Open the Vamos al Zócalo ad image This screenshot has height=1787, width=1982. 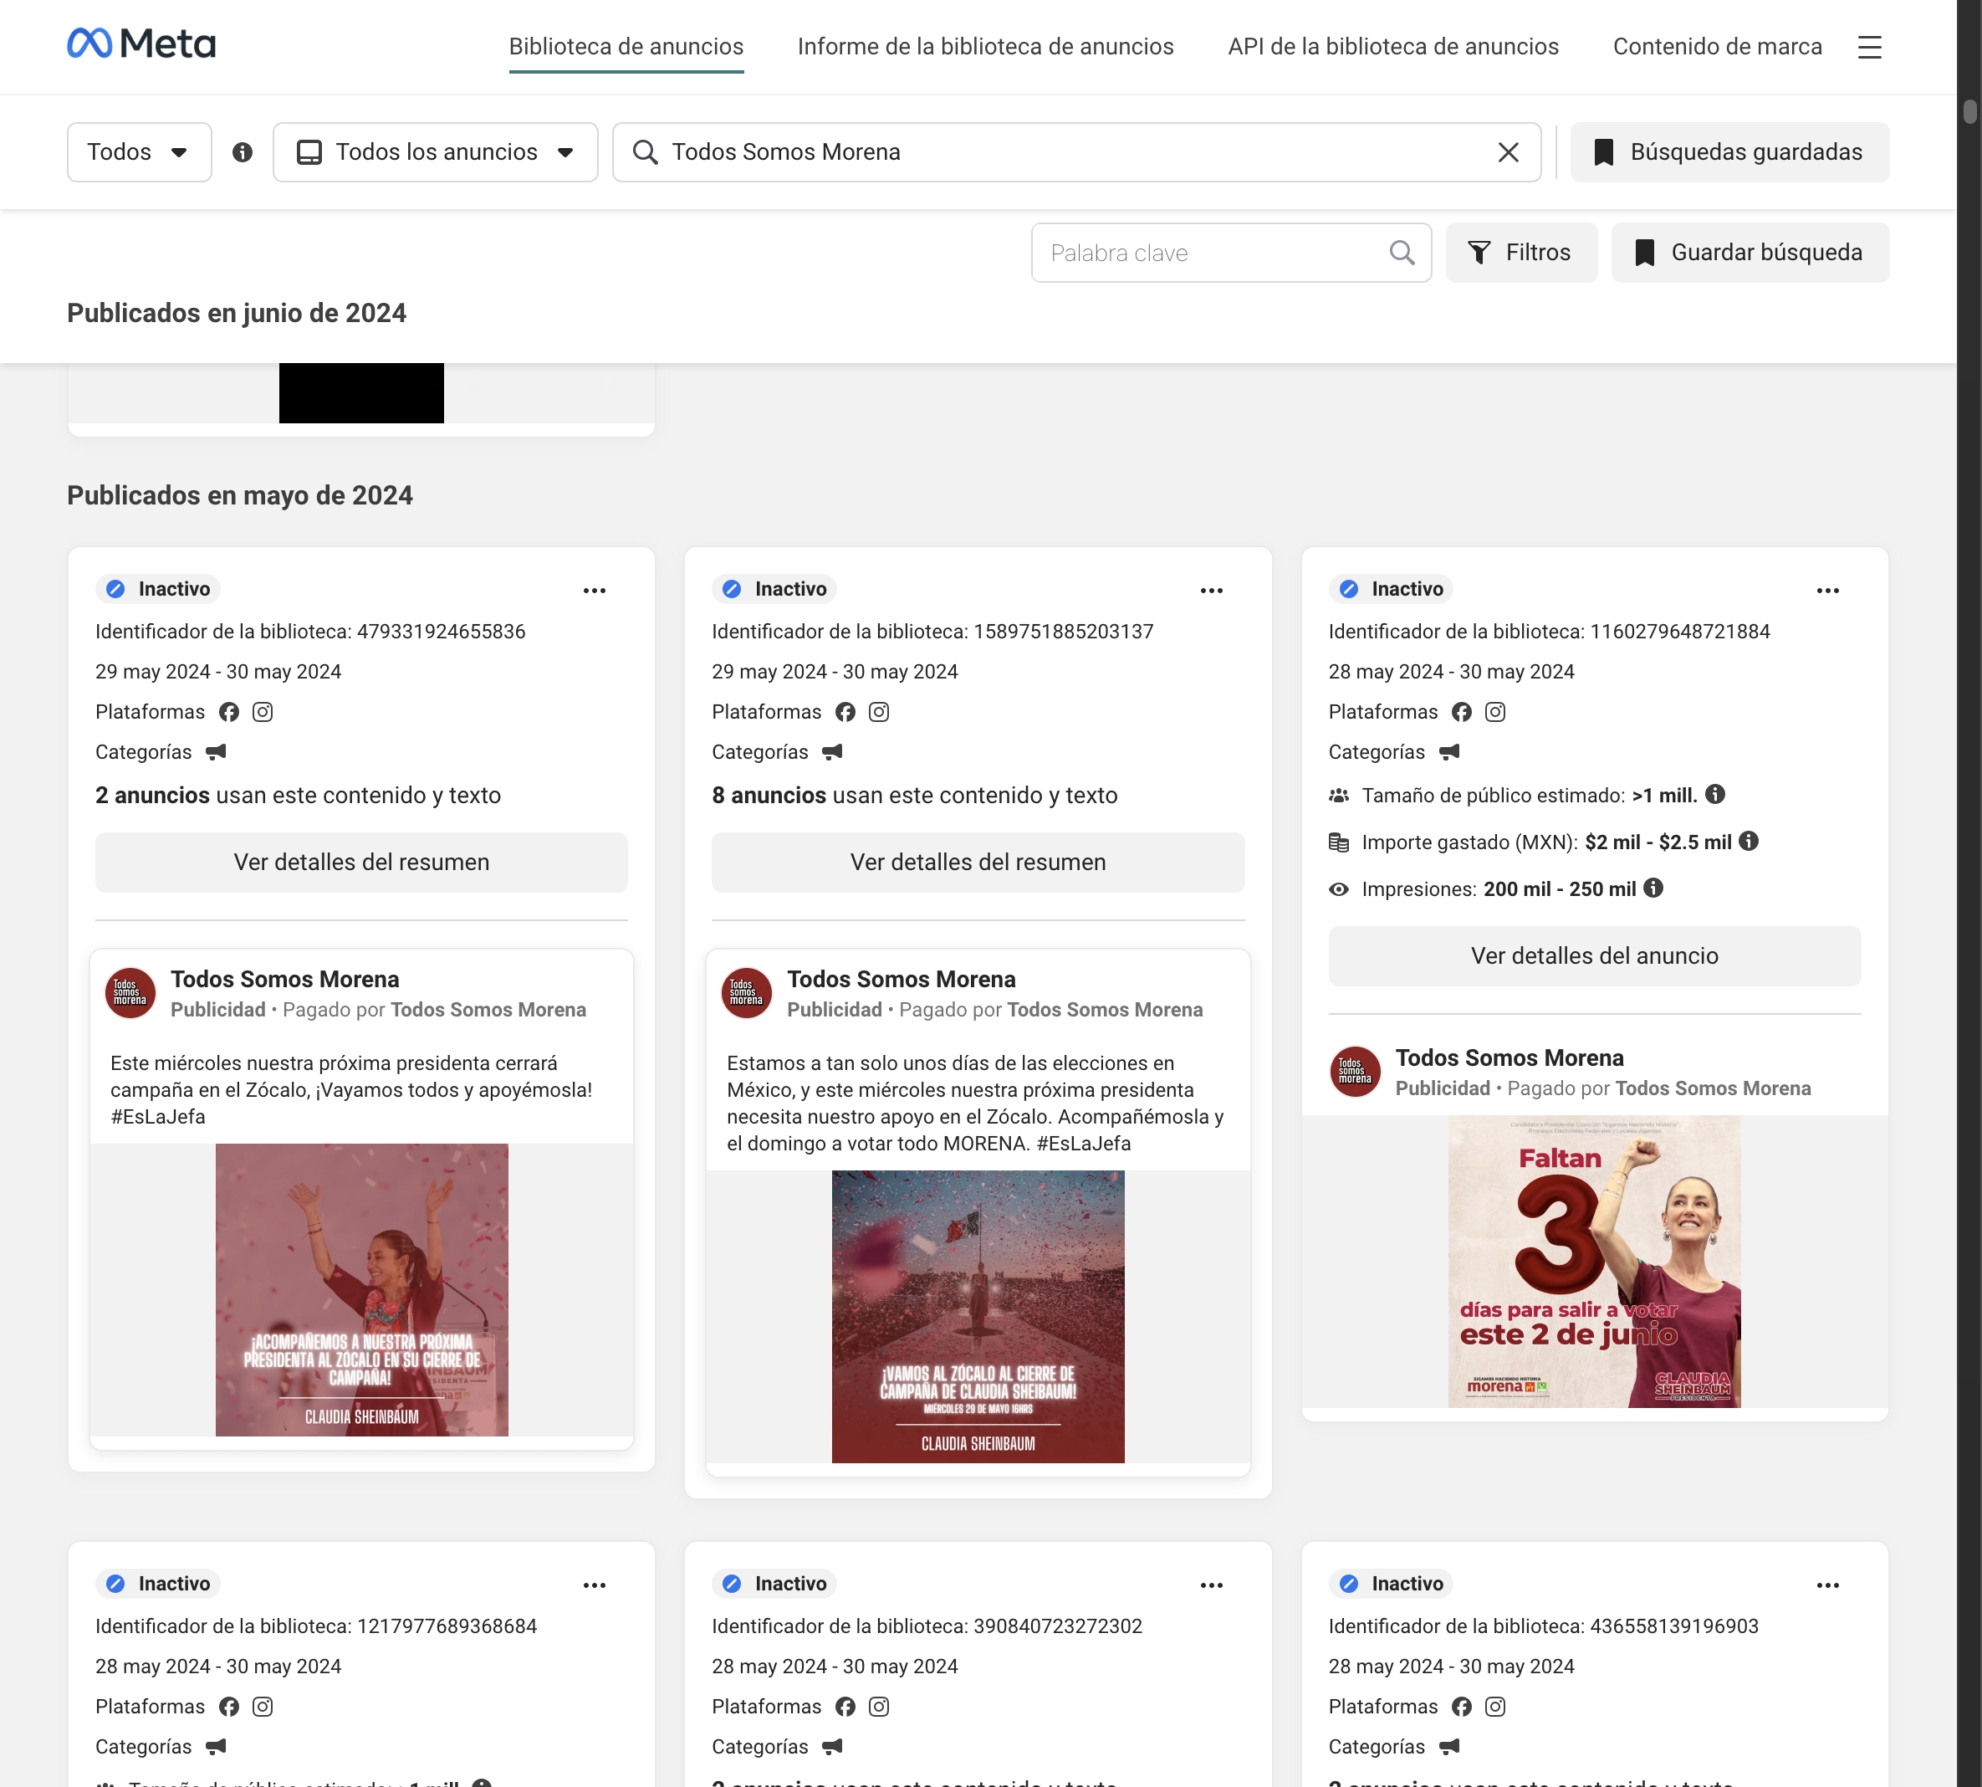pyautogui.click(x=978, y=1317)
